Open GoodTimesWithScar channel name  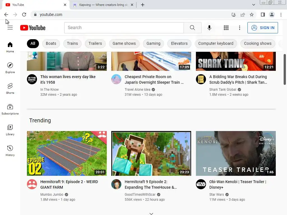140,195
